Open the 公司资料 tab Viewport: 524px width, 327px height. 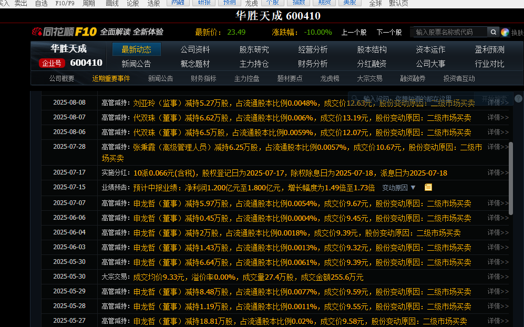(x=195, y=49)
